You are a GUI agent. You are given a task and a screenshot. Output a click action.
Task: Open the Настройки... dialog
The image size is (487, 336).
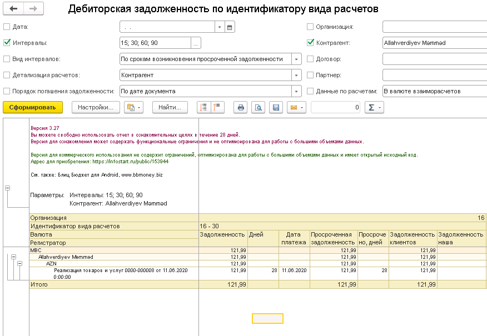(96, 107)
